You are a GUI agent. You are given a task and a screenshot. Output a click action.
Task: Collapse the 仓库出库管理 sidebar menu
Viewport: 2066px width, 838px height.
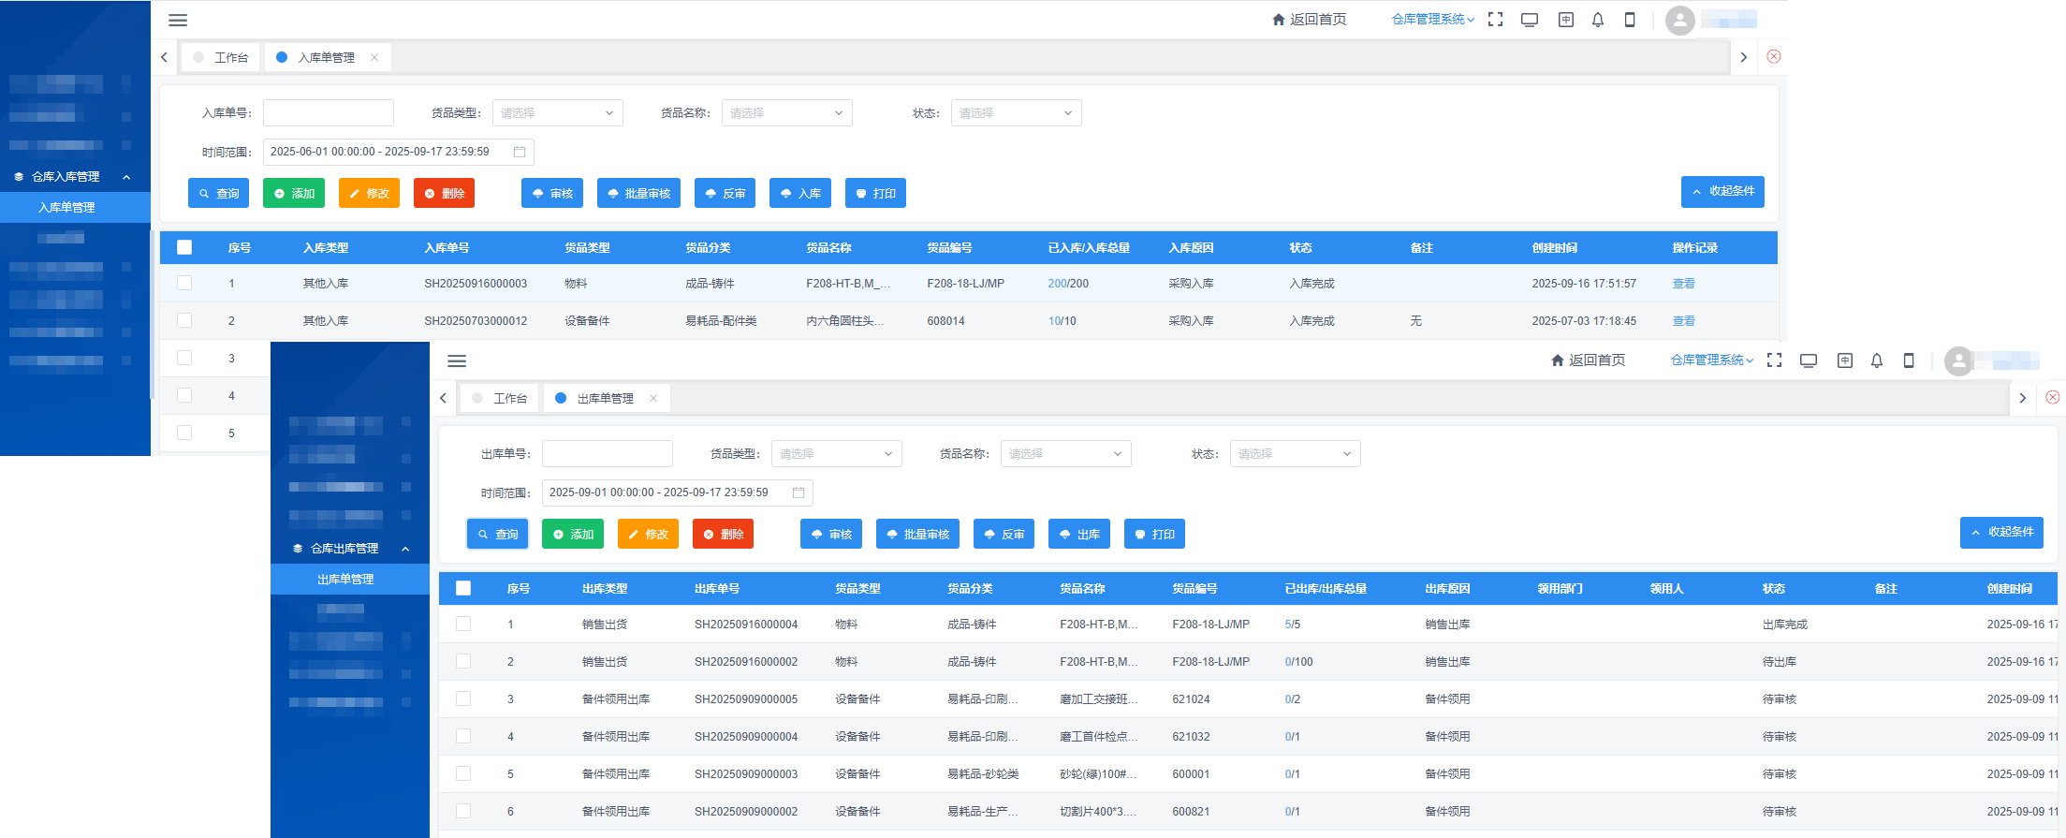click(x=405, y=549)
